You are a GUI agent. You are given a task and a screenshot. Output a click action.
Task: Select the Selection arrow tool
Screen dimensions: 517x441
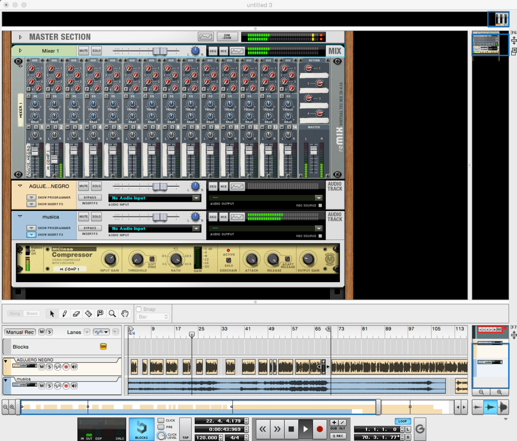pos(52,313)
